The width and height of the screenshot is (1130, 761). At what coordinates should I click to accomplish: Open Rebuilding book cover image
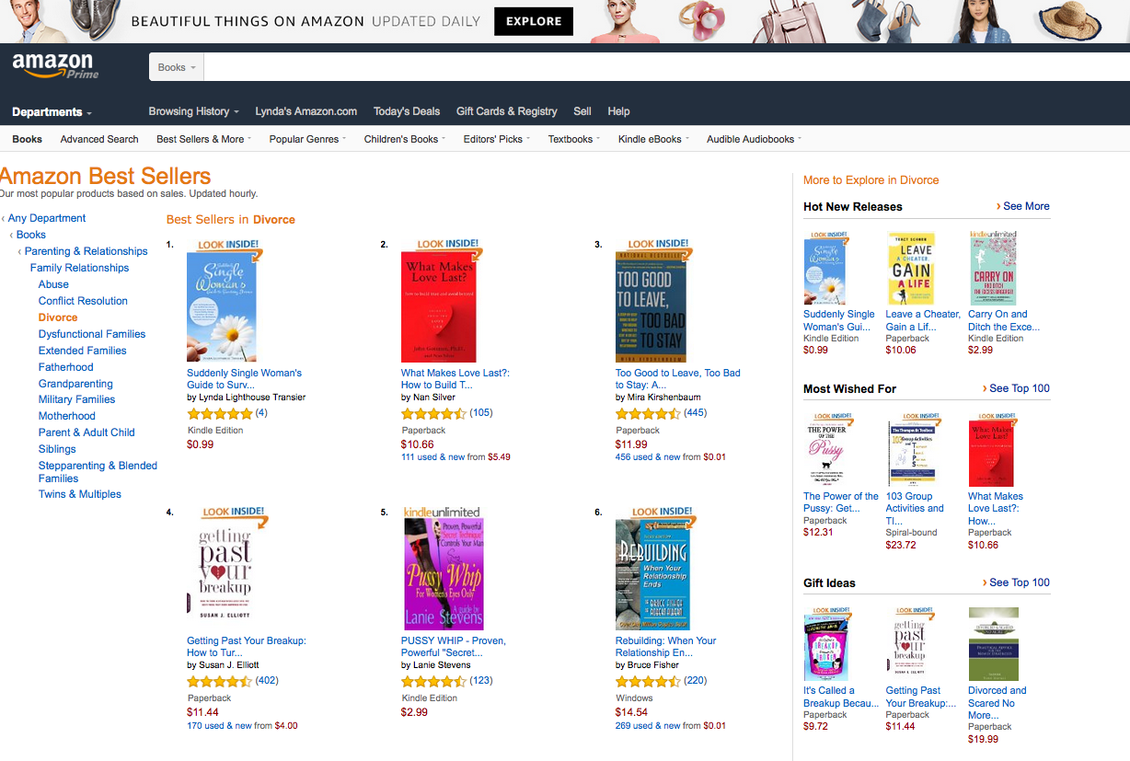(x=651, y=574)
